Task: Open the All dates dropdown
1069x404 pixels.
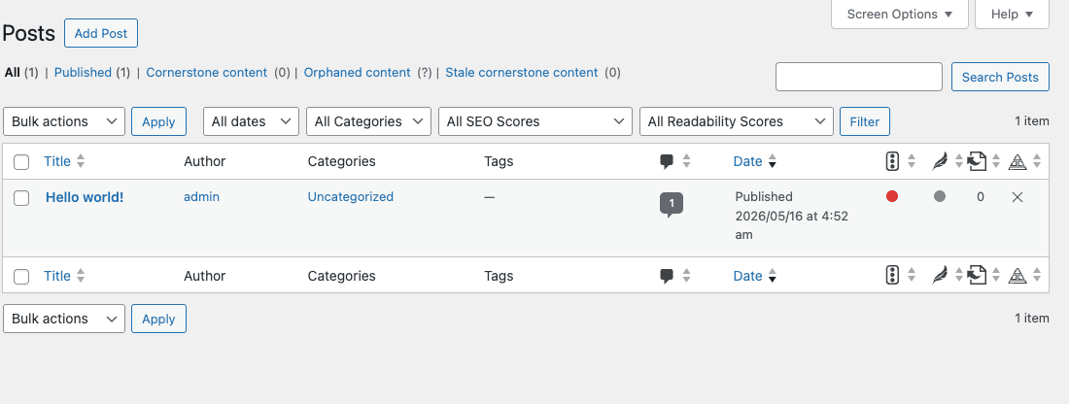Action: tap(251, 121)
